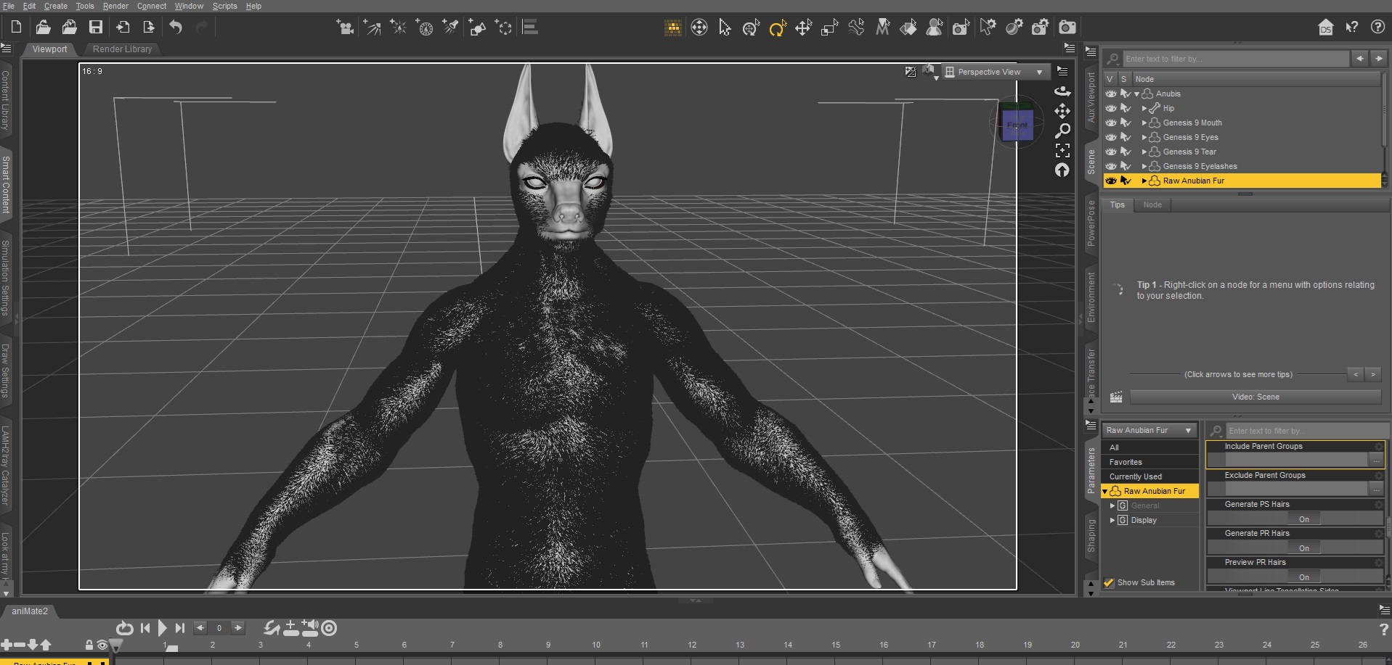The height and width of the screenshot is (665, 1392).
Task: Play the aniMate2 timeline
Action: (x=163, y=628)
